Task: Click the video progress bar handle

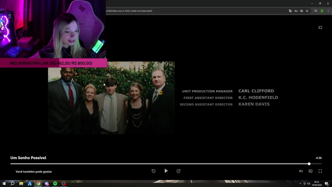Action: [309, 164]
